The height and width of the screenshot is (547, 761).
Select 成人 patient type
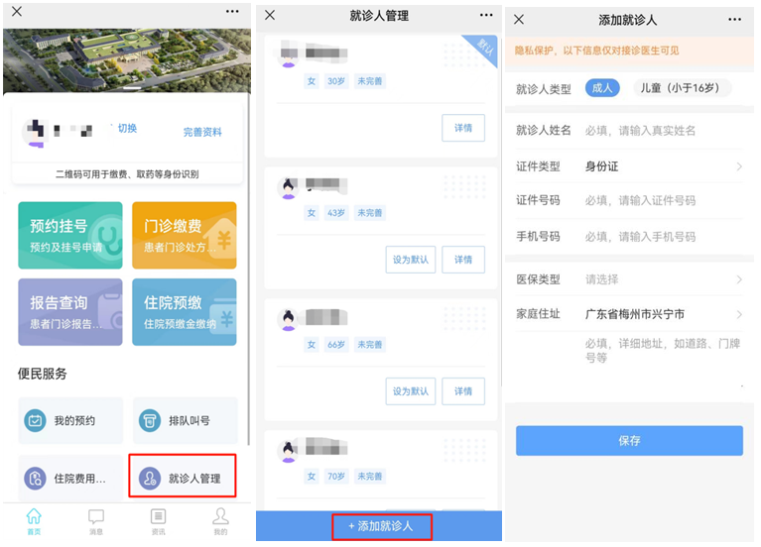pyautogui.click(x=602, y=88)
